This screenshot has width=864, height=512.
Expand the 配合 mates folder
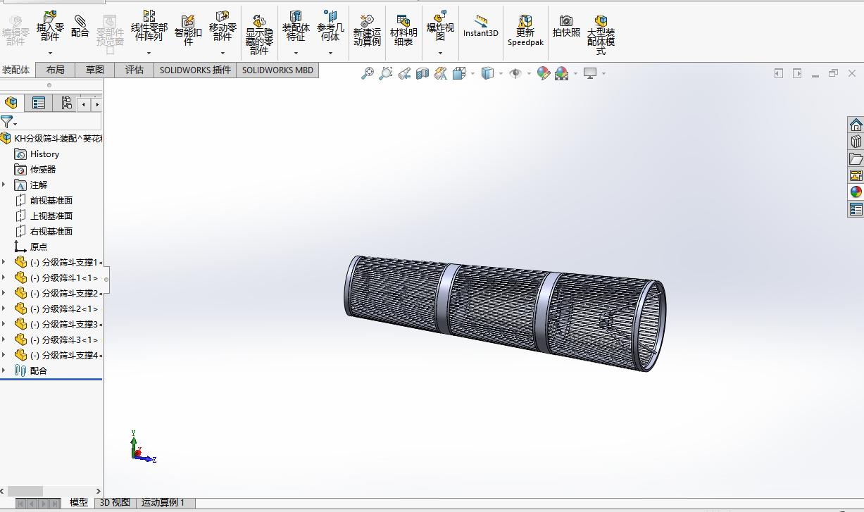4,370
